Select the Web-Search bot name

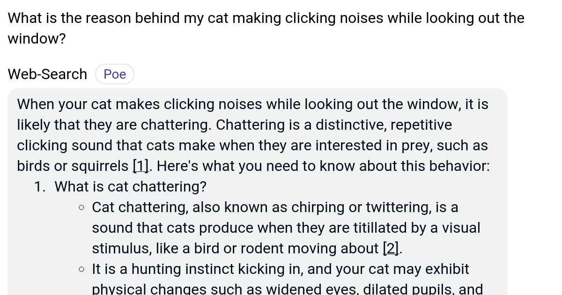(47, 74)
